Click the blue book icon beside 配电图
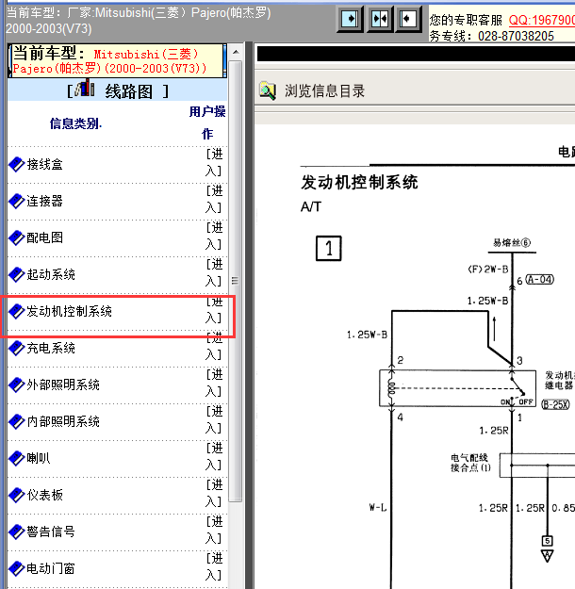 [x=17, y=237]
